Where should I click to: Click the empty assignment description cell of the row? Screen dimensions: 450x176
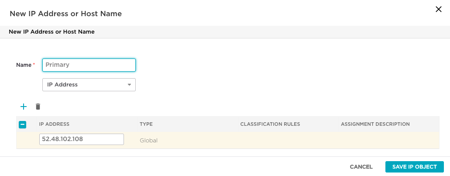pyautogui.click(x=388, y=140)
